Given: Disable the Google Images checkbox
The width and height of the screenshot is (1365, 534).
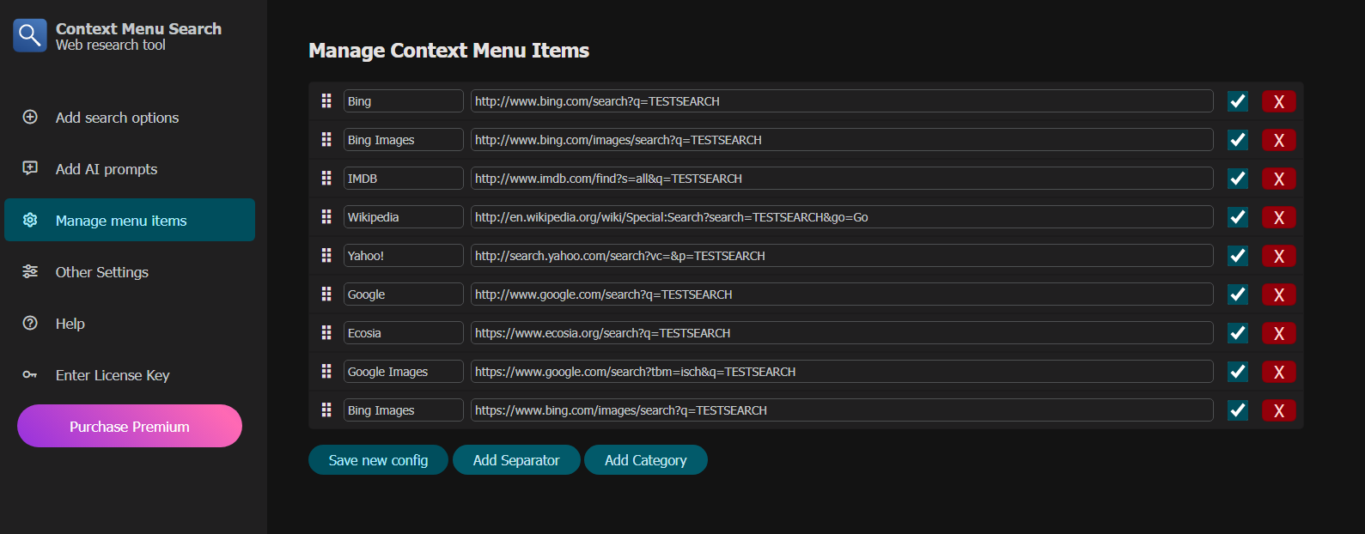Looking at the screenshot, I should click(1238, 372).
